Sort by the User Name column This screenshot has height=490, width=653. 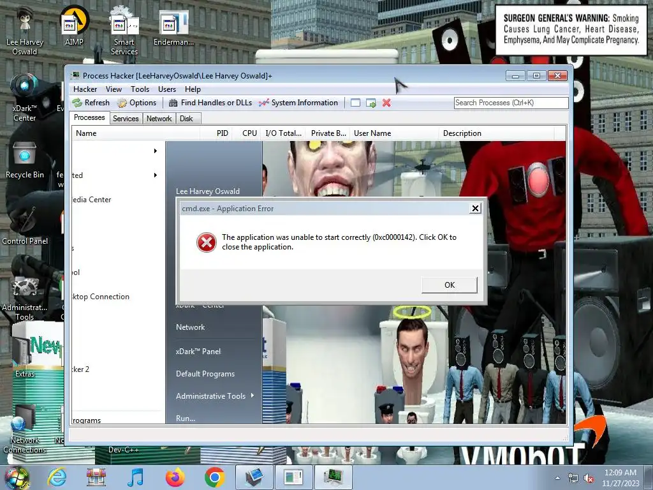point(394,133)
